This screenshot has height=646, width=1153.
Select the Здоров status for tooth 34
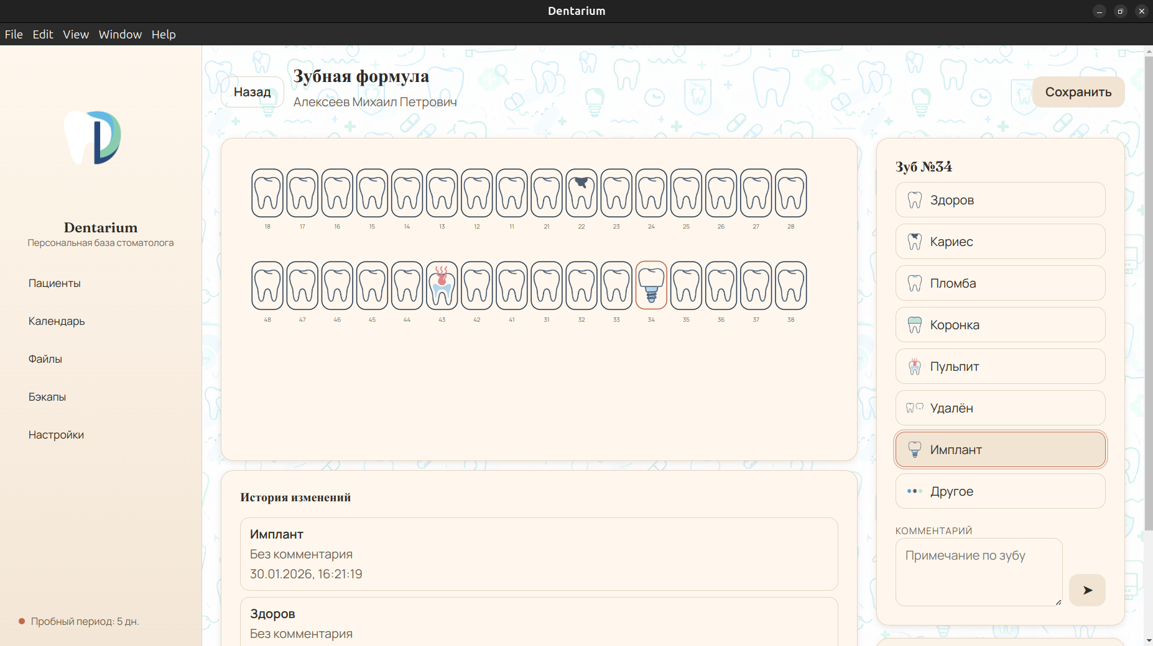click(999, 199)
